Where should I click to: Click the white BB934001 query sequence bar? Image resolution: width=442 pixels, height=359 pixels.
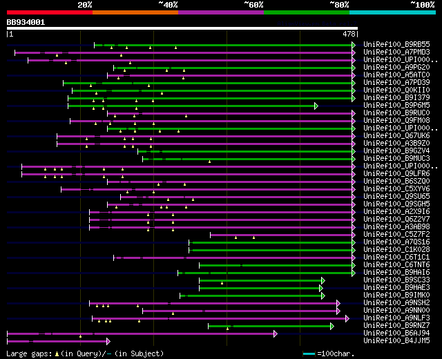click(182, 28)
